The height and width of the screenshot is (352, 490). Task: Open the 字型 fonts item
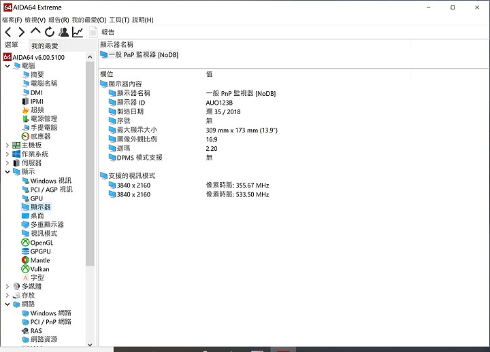33,277
